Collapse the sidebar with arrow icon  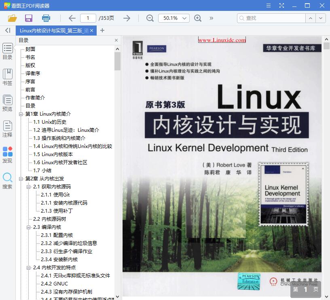8,30
